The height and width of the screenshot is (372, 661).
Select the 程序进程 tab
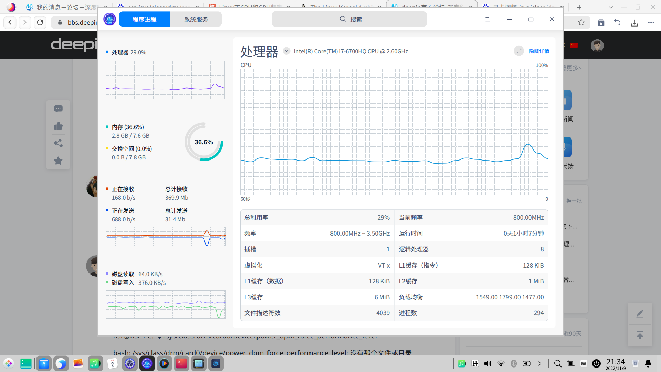click(145, 19)
